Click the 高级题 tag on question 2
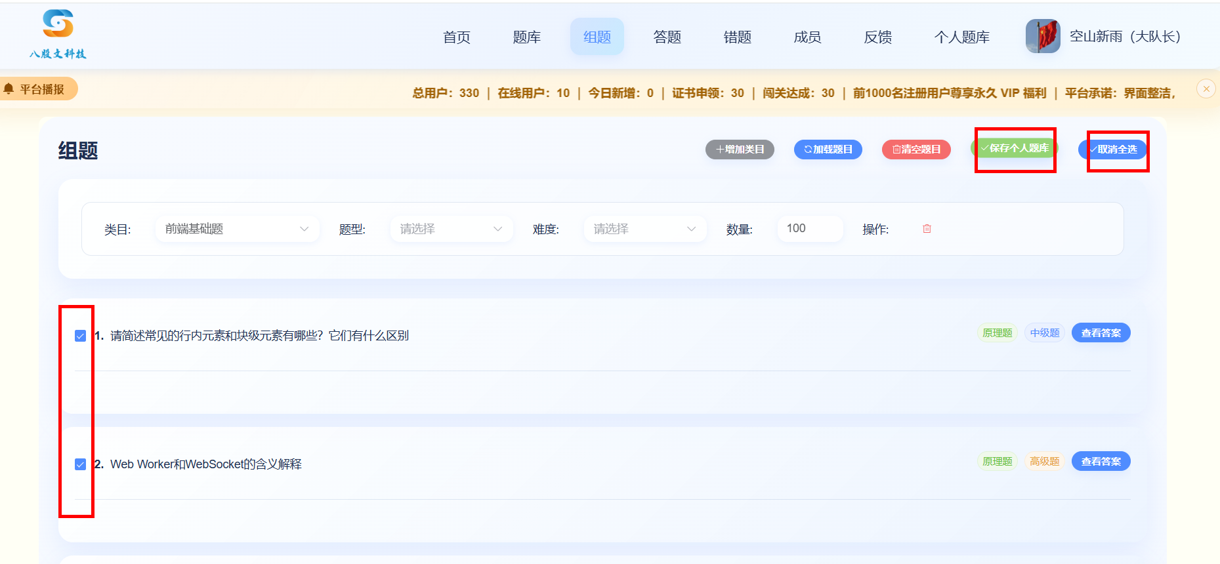 pyautogui.click(x=1045, y=462)
